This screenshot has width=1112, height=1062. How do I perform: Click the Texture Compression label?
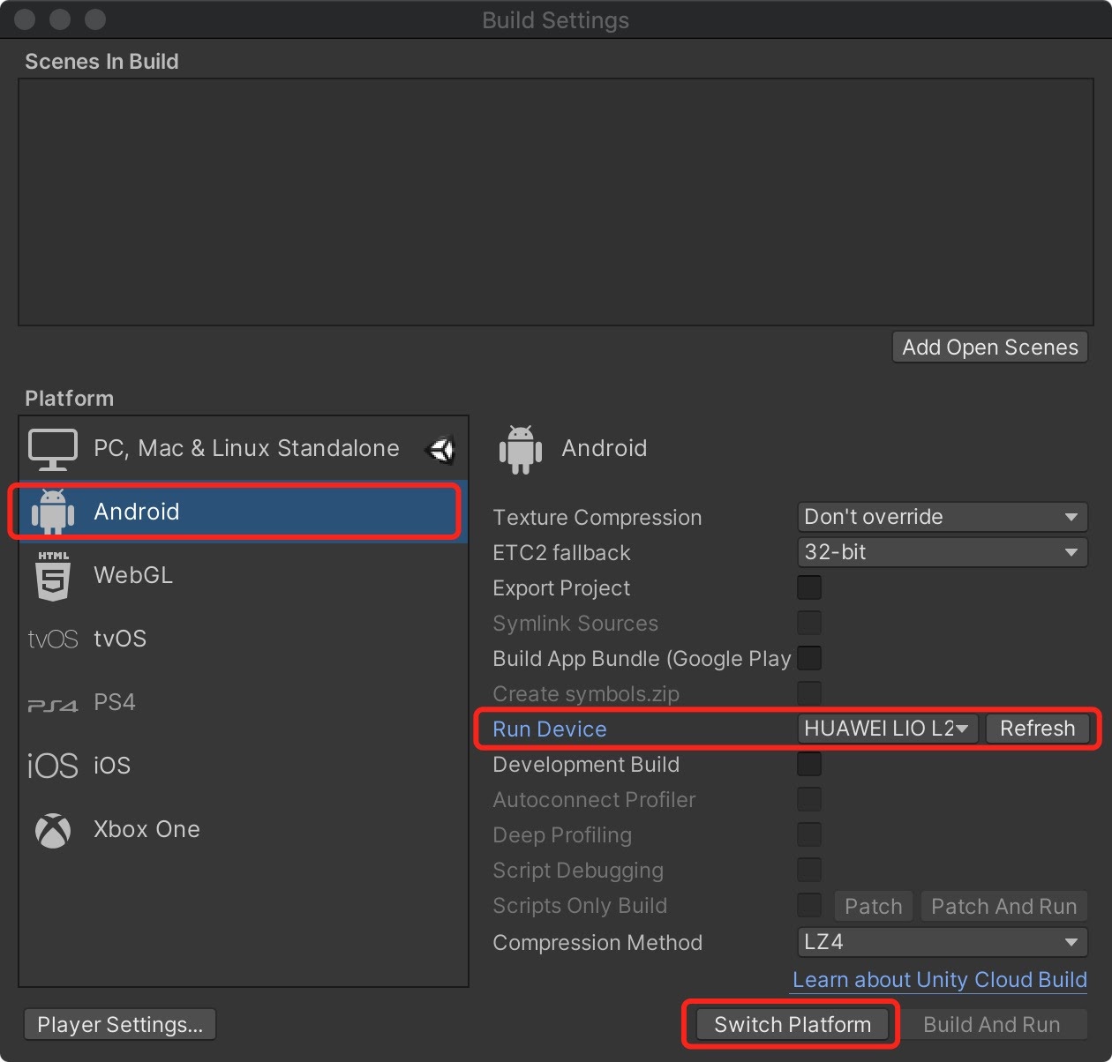[x=597, y=517]
